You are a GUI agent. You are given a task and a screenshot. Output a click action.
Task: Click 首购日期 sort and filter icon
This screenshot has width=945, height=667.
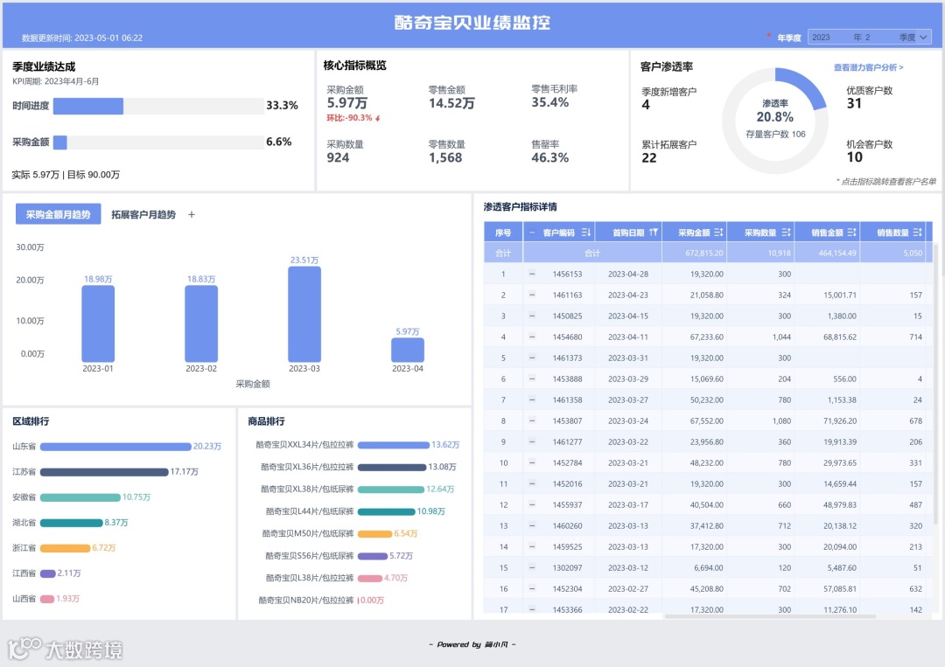point(654,233)
